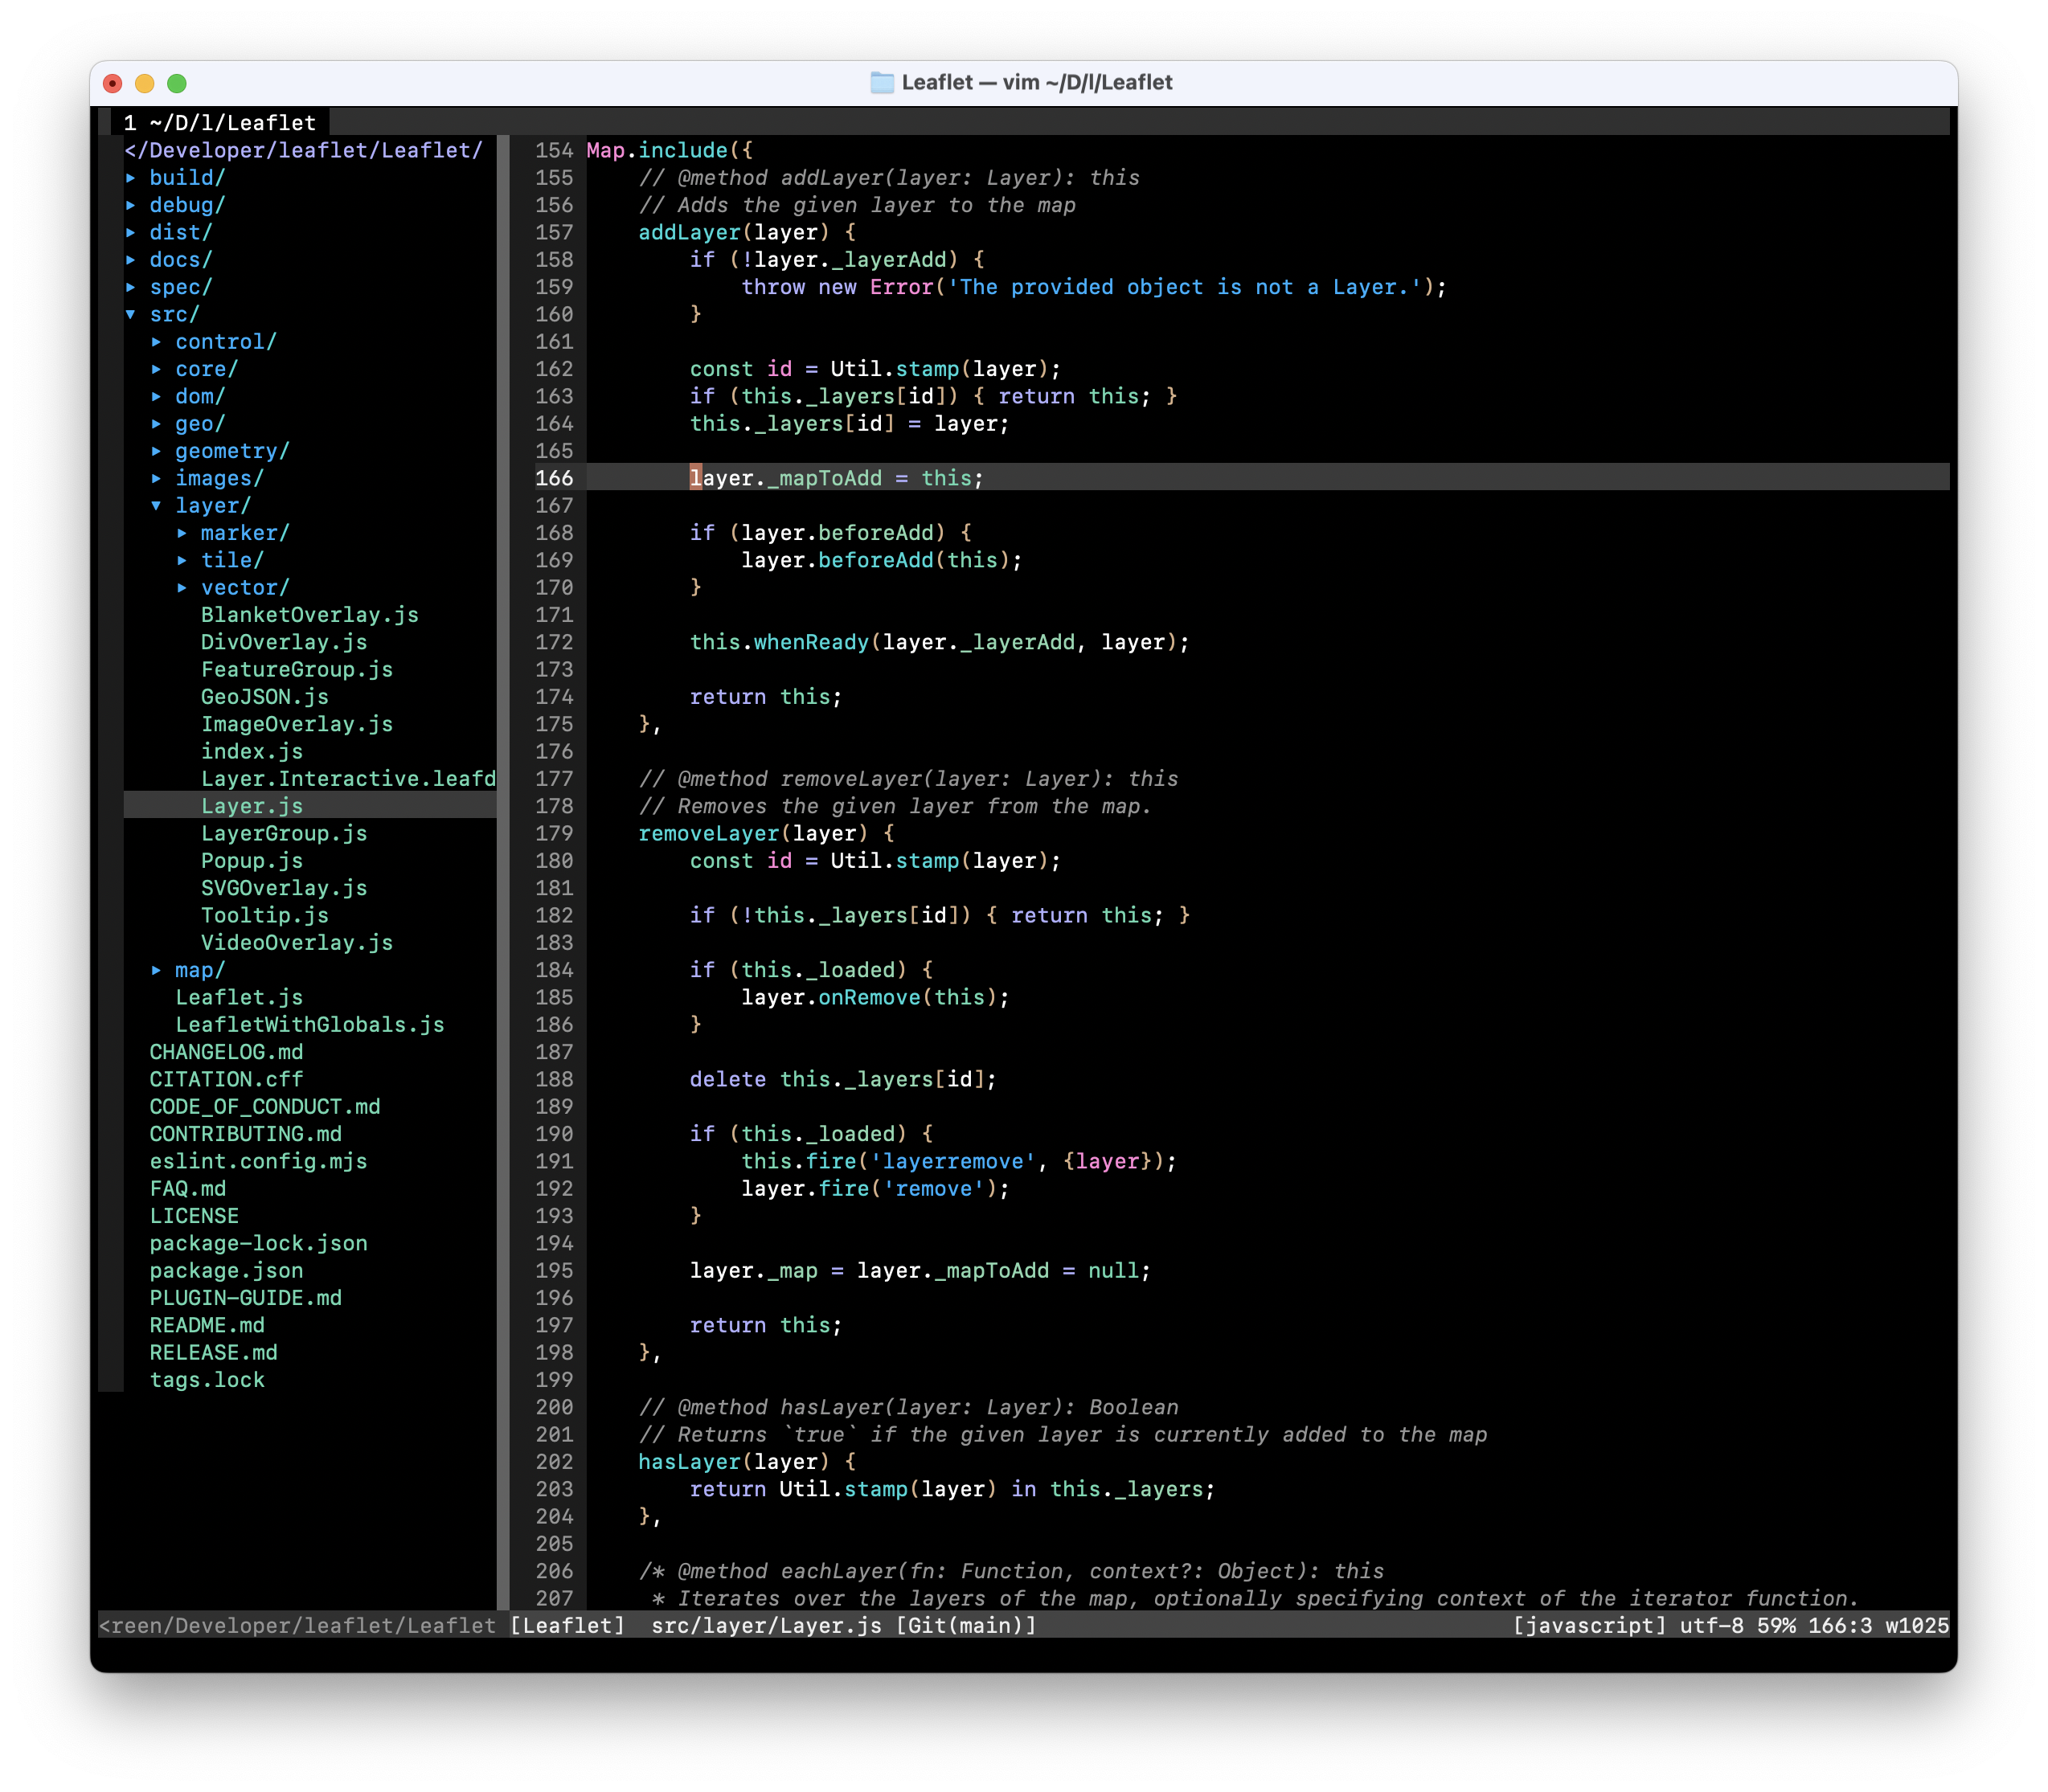
Task: Open FAQ.md file
Action: [x=188, y=1189]
